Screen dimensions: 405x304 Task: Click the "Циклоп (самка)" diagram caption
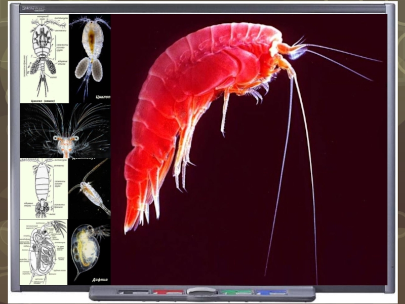(x=43, y=100)
